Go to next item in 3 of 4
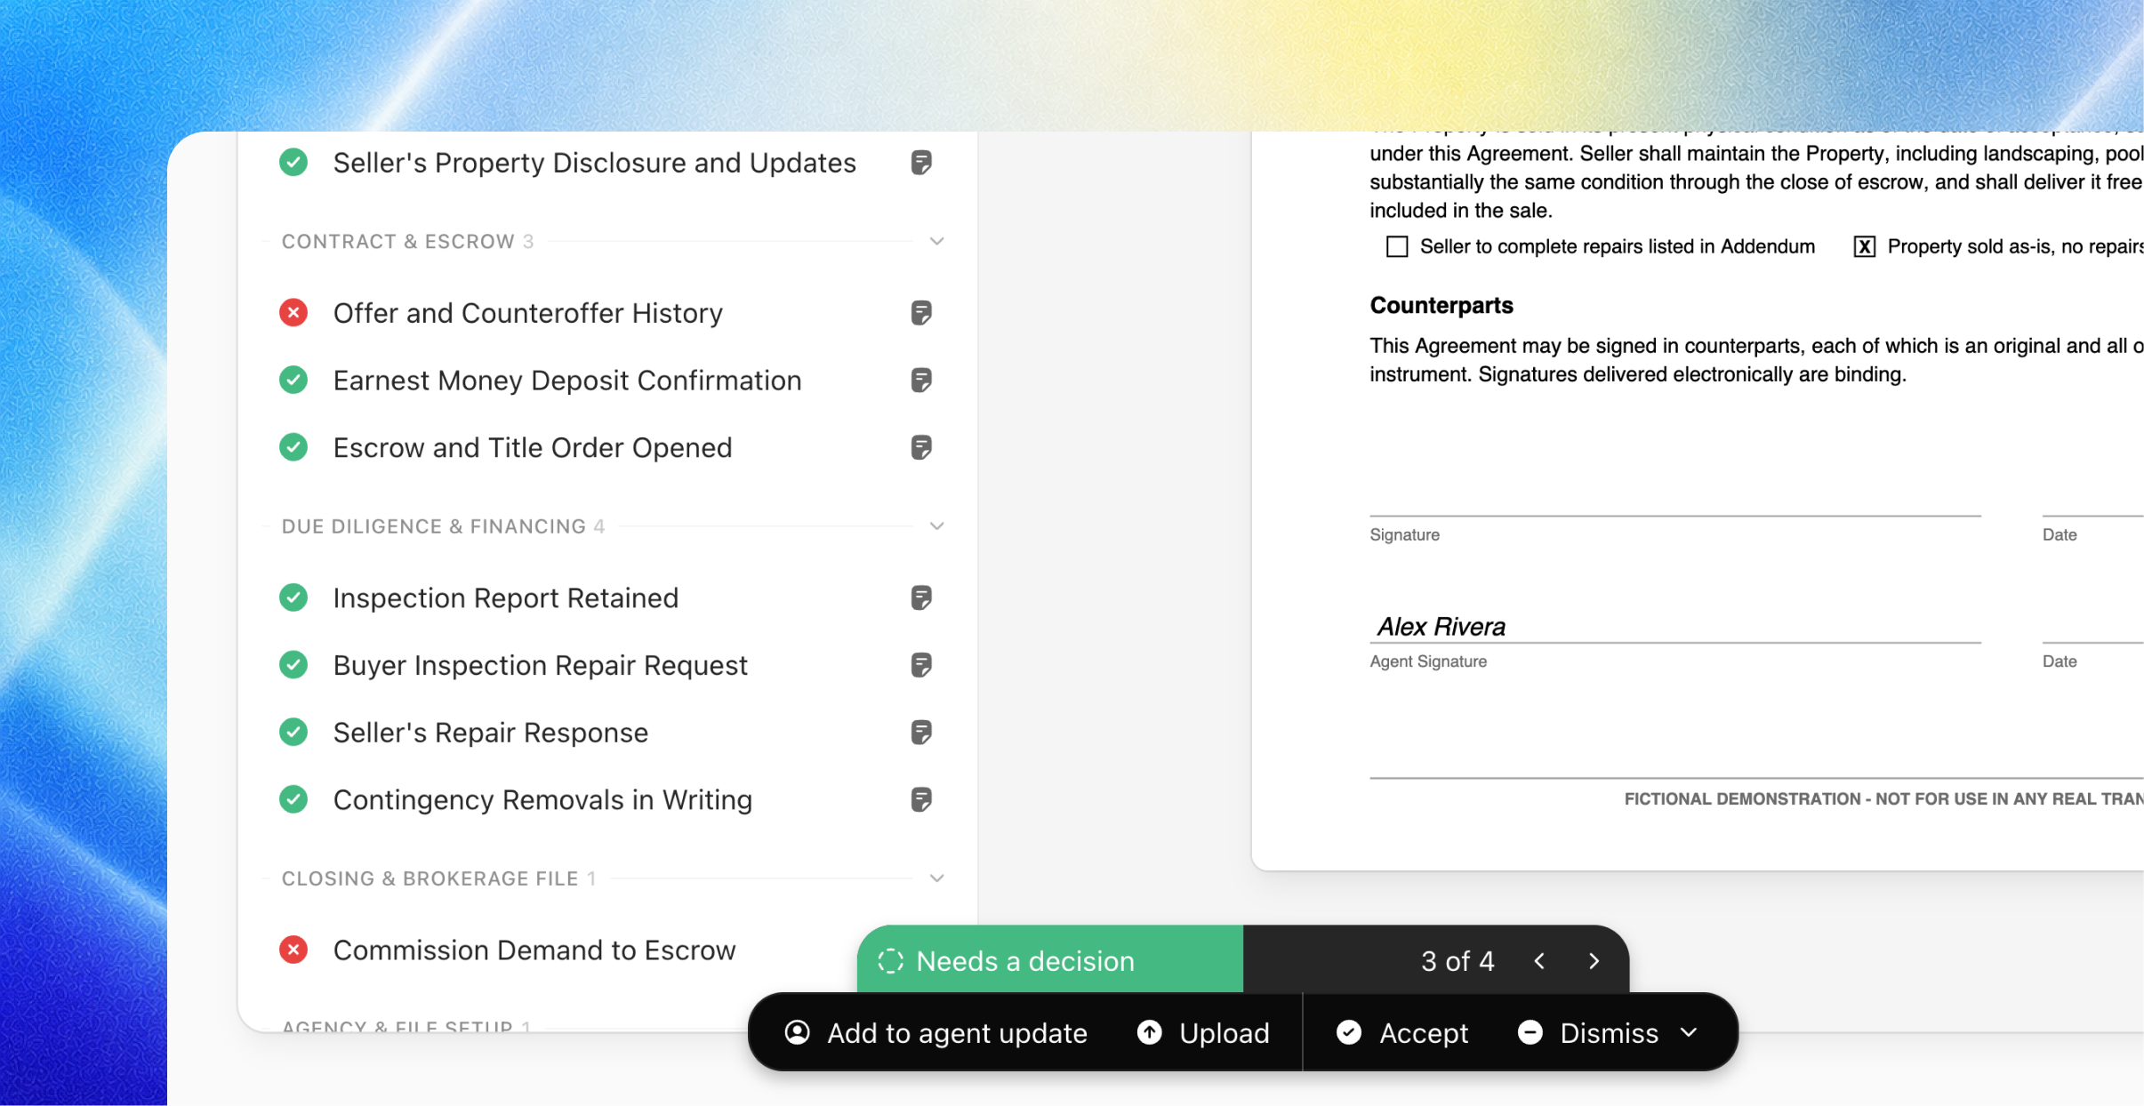The height and width of the screenshot is (1106, 2144). (1594, 961)
